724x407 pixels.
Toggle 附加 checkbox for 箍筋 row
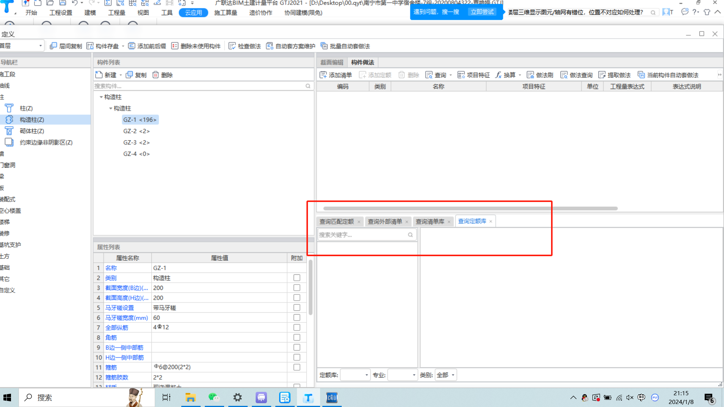297,367
